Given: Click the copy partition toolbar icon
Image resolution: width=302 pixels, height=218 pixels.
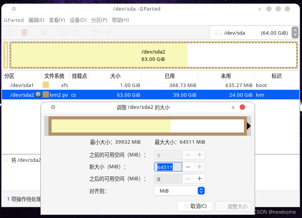Looking at the screenshot, I should pos(62,32).
